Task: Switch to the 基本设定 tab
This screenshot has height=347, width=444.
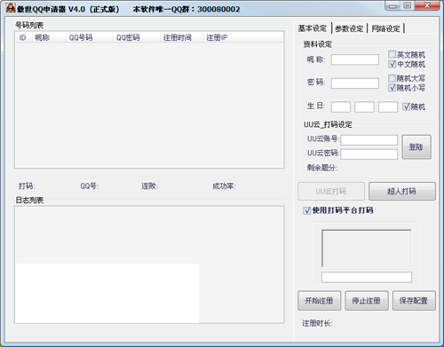Action: tap(313, 28)
